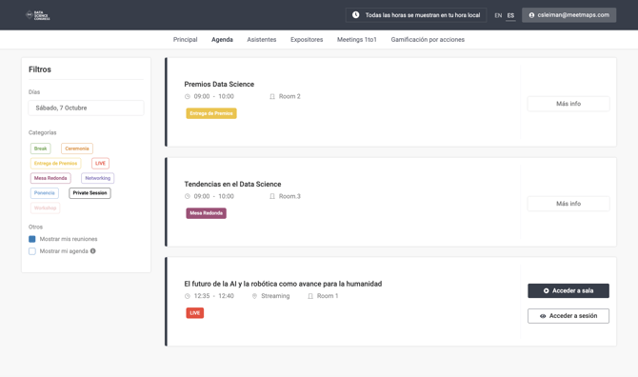
Task: Click the clock icon in the Tendencias session card
Action: (188, 196)
